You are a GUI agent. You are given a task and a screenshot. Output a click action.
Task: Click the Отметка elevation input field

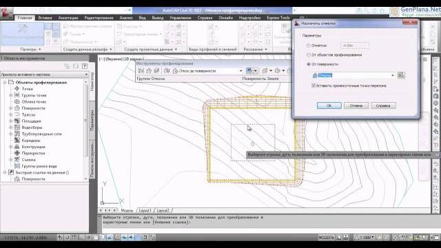(355, 45)
